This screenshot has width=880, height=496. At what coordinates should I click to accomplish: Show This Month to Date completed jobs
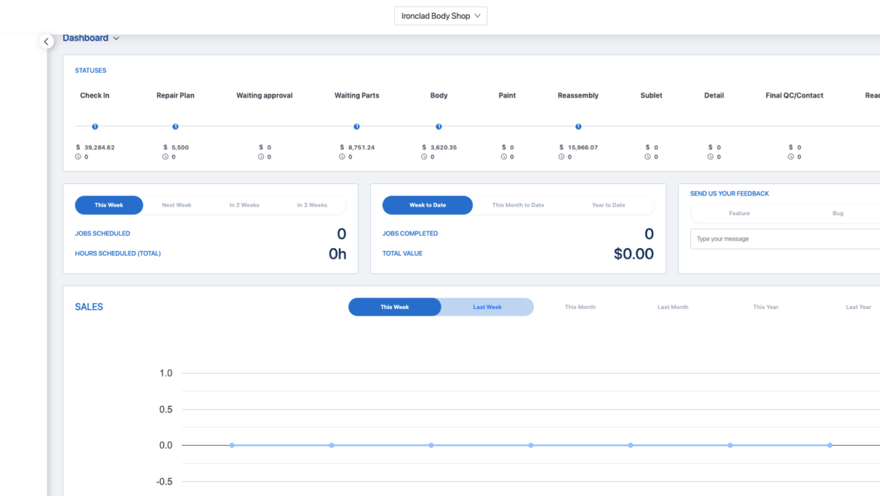click(518, 205)
